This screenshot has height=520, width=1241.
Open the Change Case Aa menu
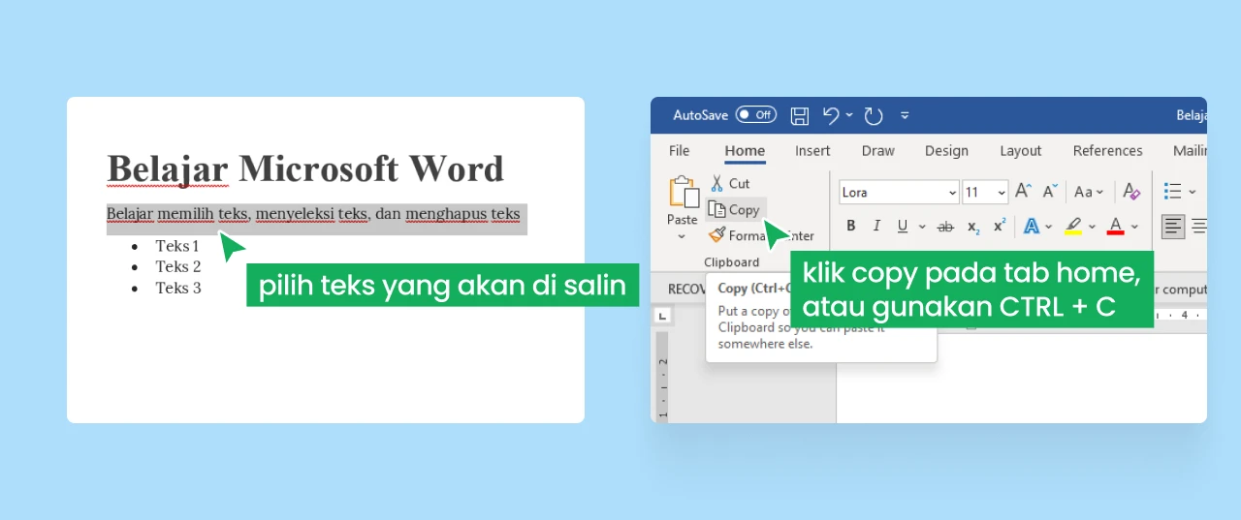[x=1089, y=192]
